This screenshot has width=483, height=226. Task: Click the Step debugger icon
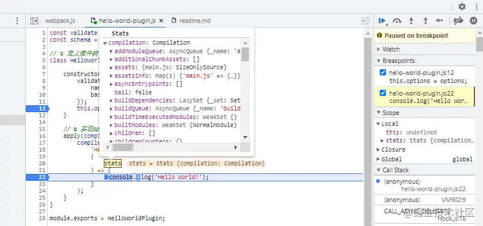439,21
